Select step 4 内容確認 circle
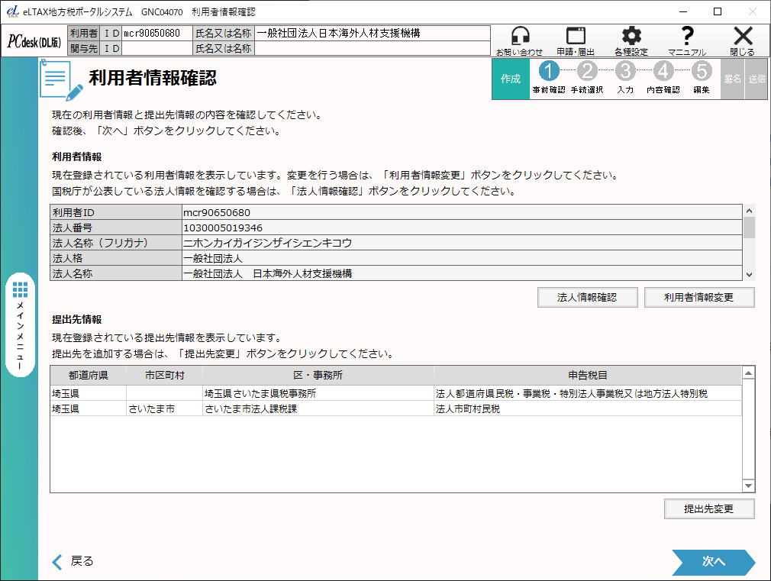Viewport: 771px width, 581px height. 663,71
